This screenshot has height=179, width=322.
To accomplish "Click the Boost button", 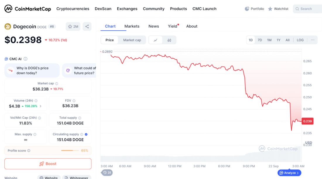I will (48, 164).
